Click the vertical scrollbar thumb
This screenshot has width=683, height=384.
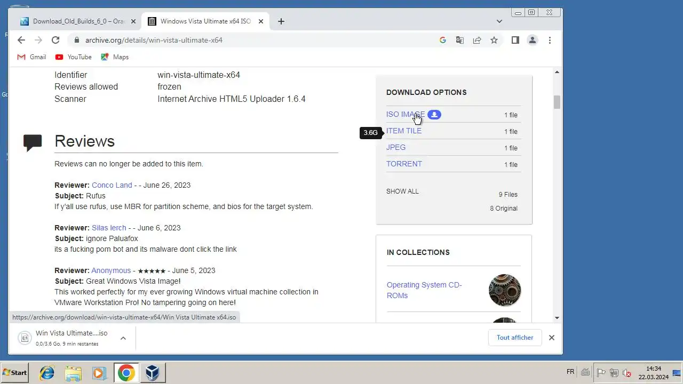[557, 102]
